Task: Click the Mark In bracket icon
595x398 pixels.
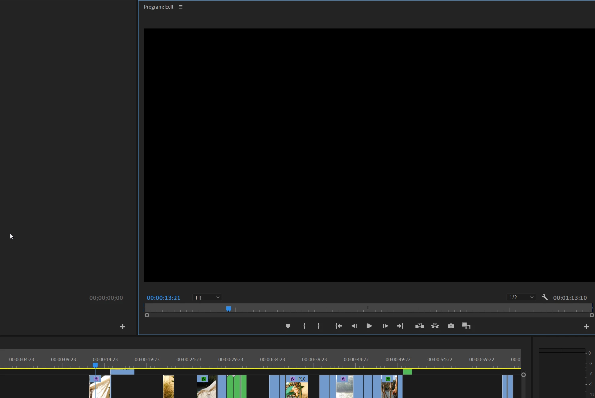Action: point(304,326)
